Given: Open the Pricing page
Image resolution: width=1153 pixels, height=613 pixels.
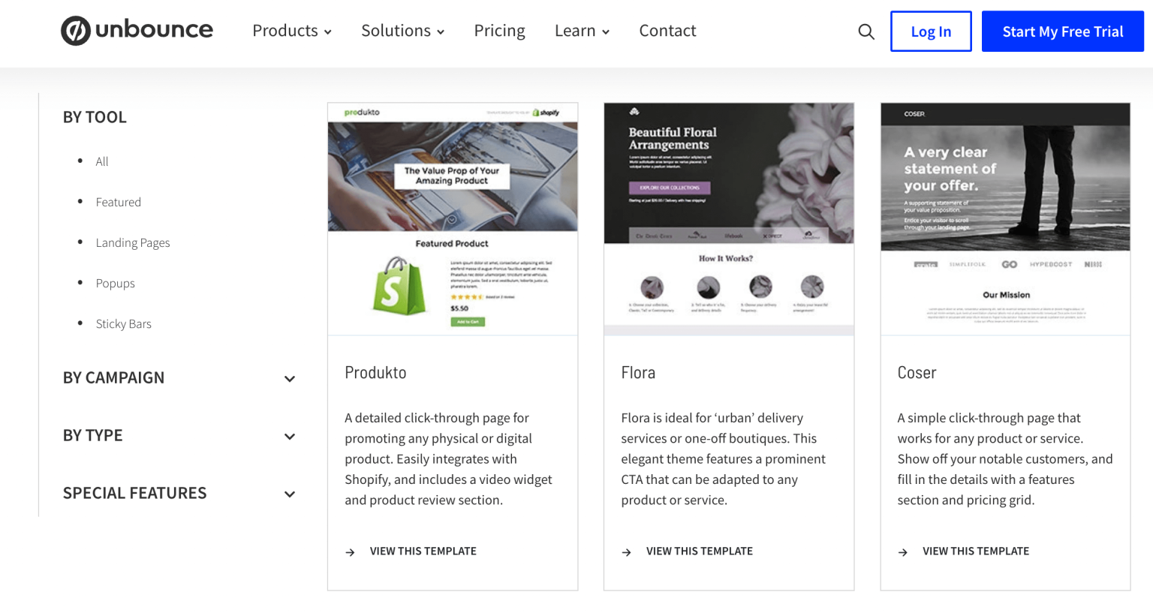Looking at the screenshot, I should coord(499,31).
